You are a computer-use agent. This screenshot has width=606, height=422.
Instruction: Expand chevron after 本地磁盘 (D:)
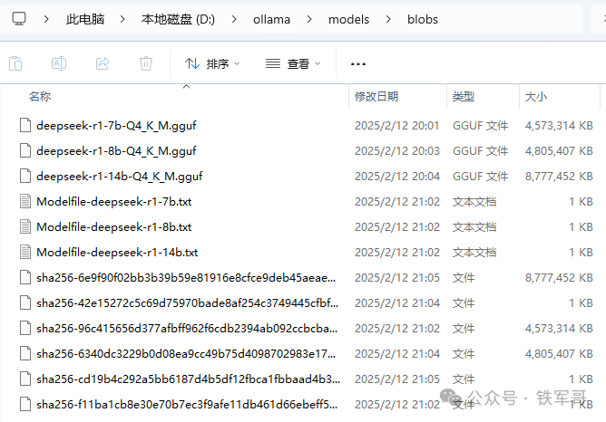pos(234,19)
